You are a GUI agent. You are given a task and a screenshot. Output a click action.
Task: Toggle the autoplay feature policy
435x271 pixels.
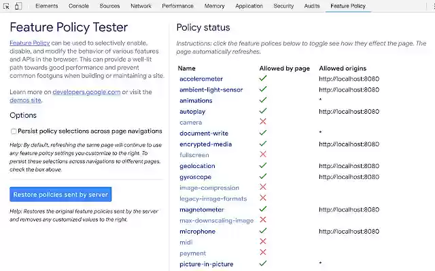pos(192,111)
